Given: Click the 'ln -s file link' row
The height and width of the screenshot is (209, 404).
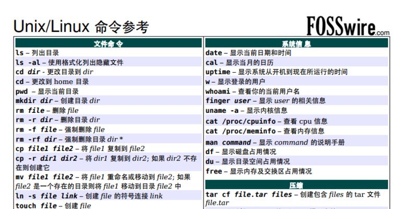Looking at the screenshot, I should tap(109, 196).
